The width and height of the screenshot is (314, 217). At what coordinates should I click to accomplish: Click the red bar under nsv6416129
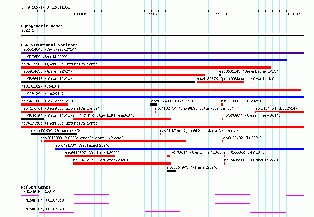pos(122,164)
